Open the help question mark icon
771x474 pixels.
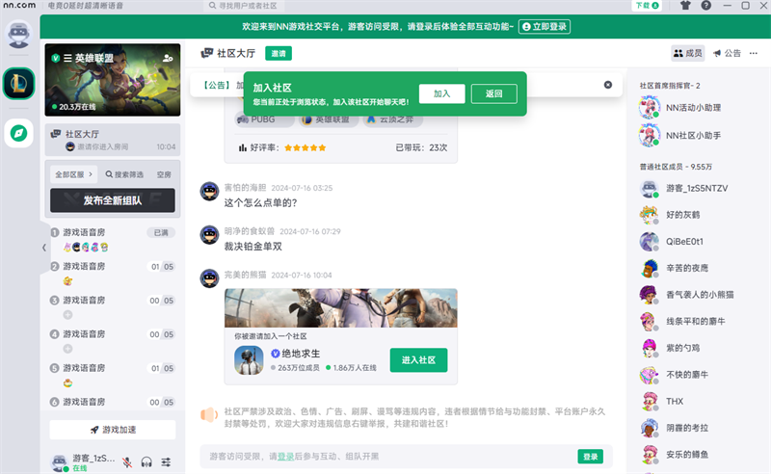tap(706, 6)
